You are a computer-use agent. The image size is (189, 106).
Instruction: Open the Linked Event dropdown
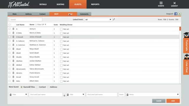tap(98, 19)
